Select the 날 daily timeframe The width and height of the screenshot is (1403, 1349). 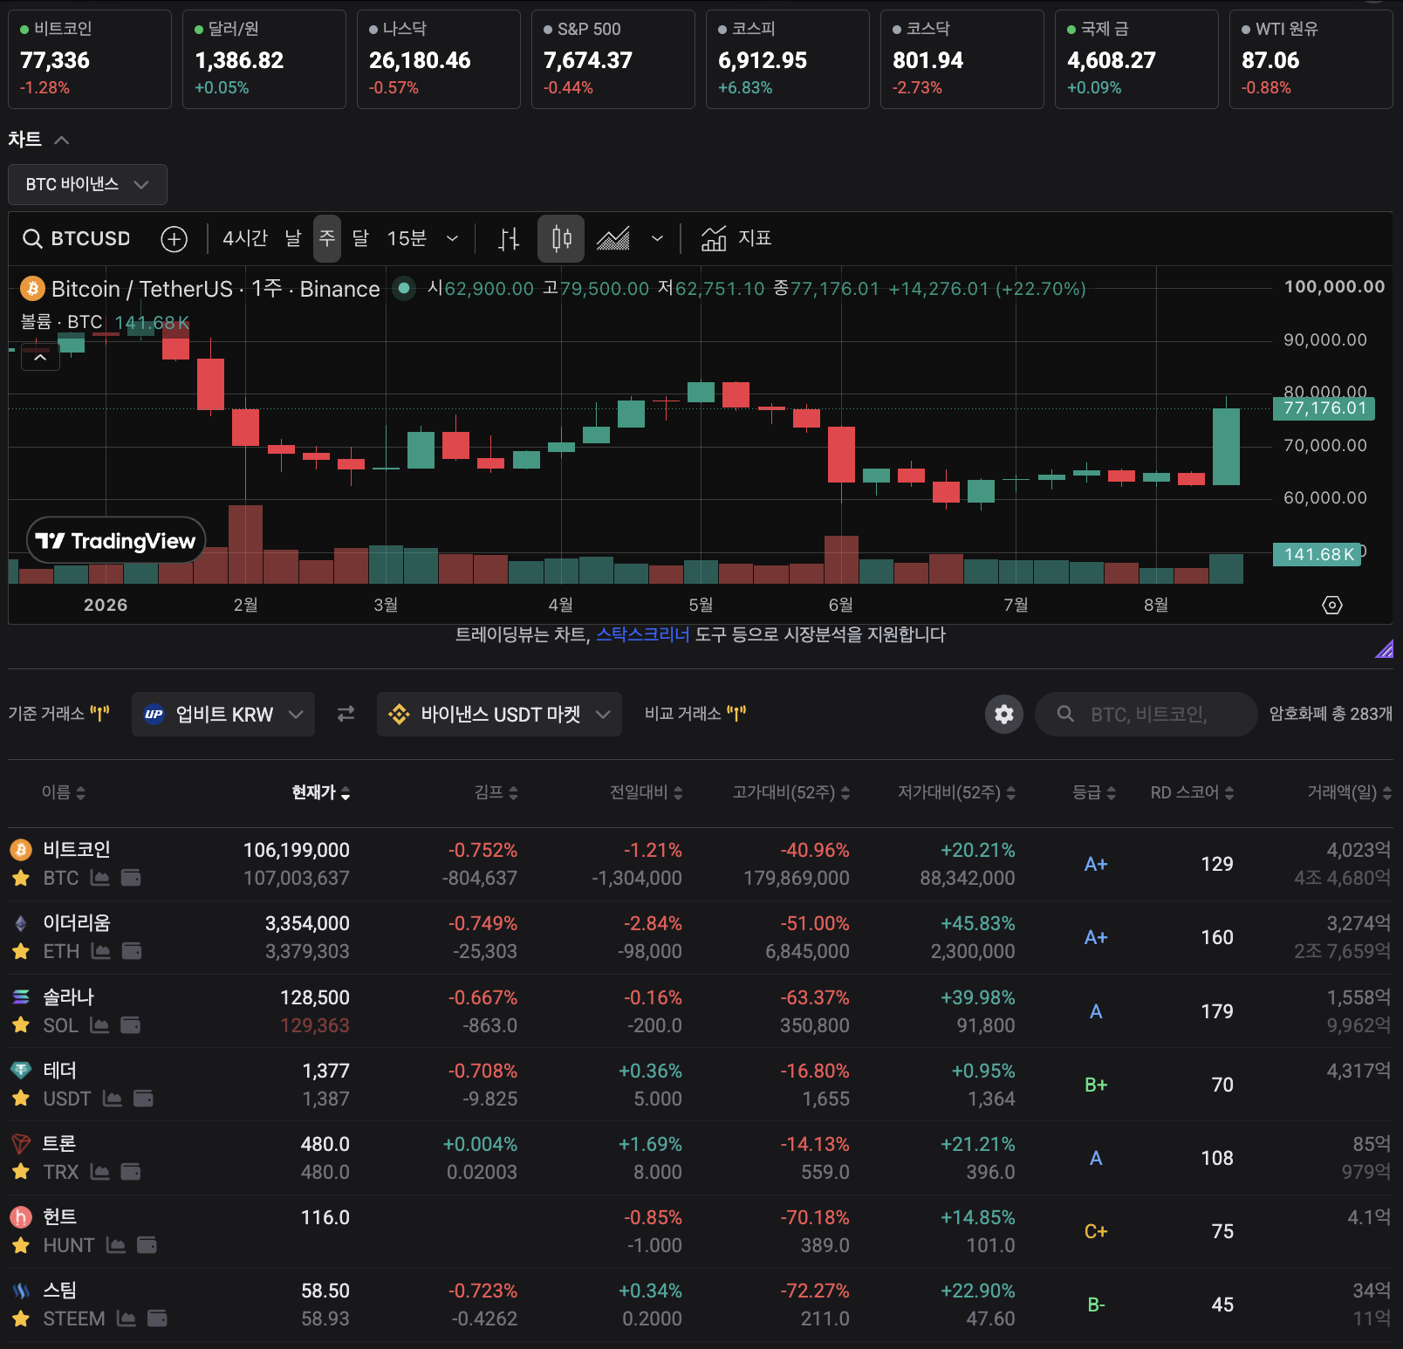click(x=293, y=238)
